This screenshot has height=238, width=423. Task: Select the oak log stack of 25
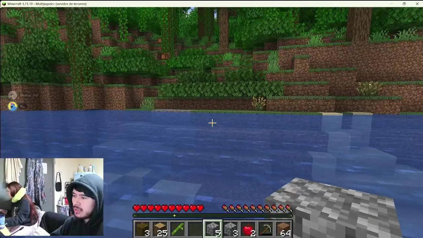tap(160, 229)
